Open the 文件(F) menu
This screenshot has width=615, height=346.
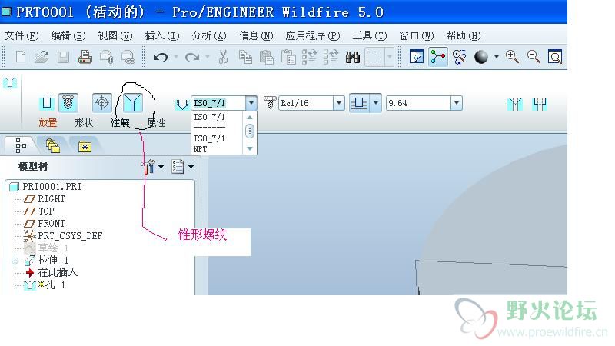pos(22,35)
